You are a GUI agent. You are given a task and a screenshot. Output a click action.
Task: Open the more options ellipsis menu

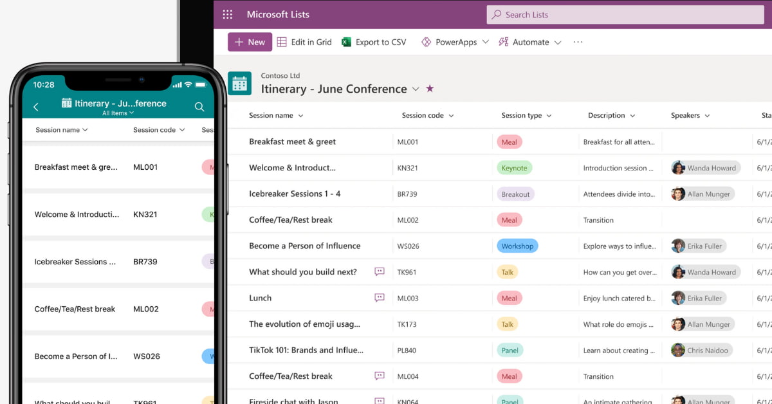(x=577, y=42)
